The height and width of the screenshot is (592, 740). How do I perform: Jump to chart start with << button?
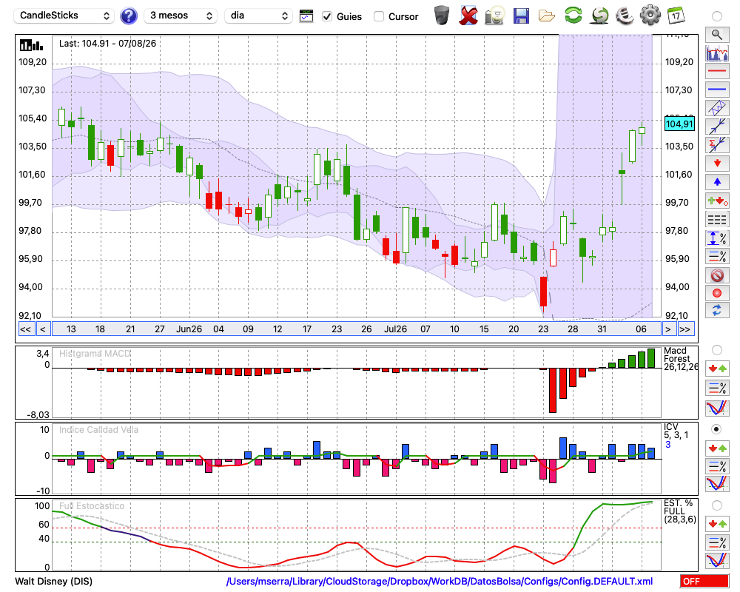point(25,329)
